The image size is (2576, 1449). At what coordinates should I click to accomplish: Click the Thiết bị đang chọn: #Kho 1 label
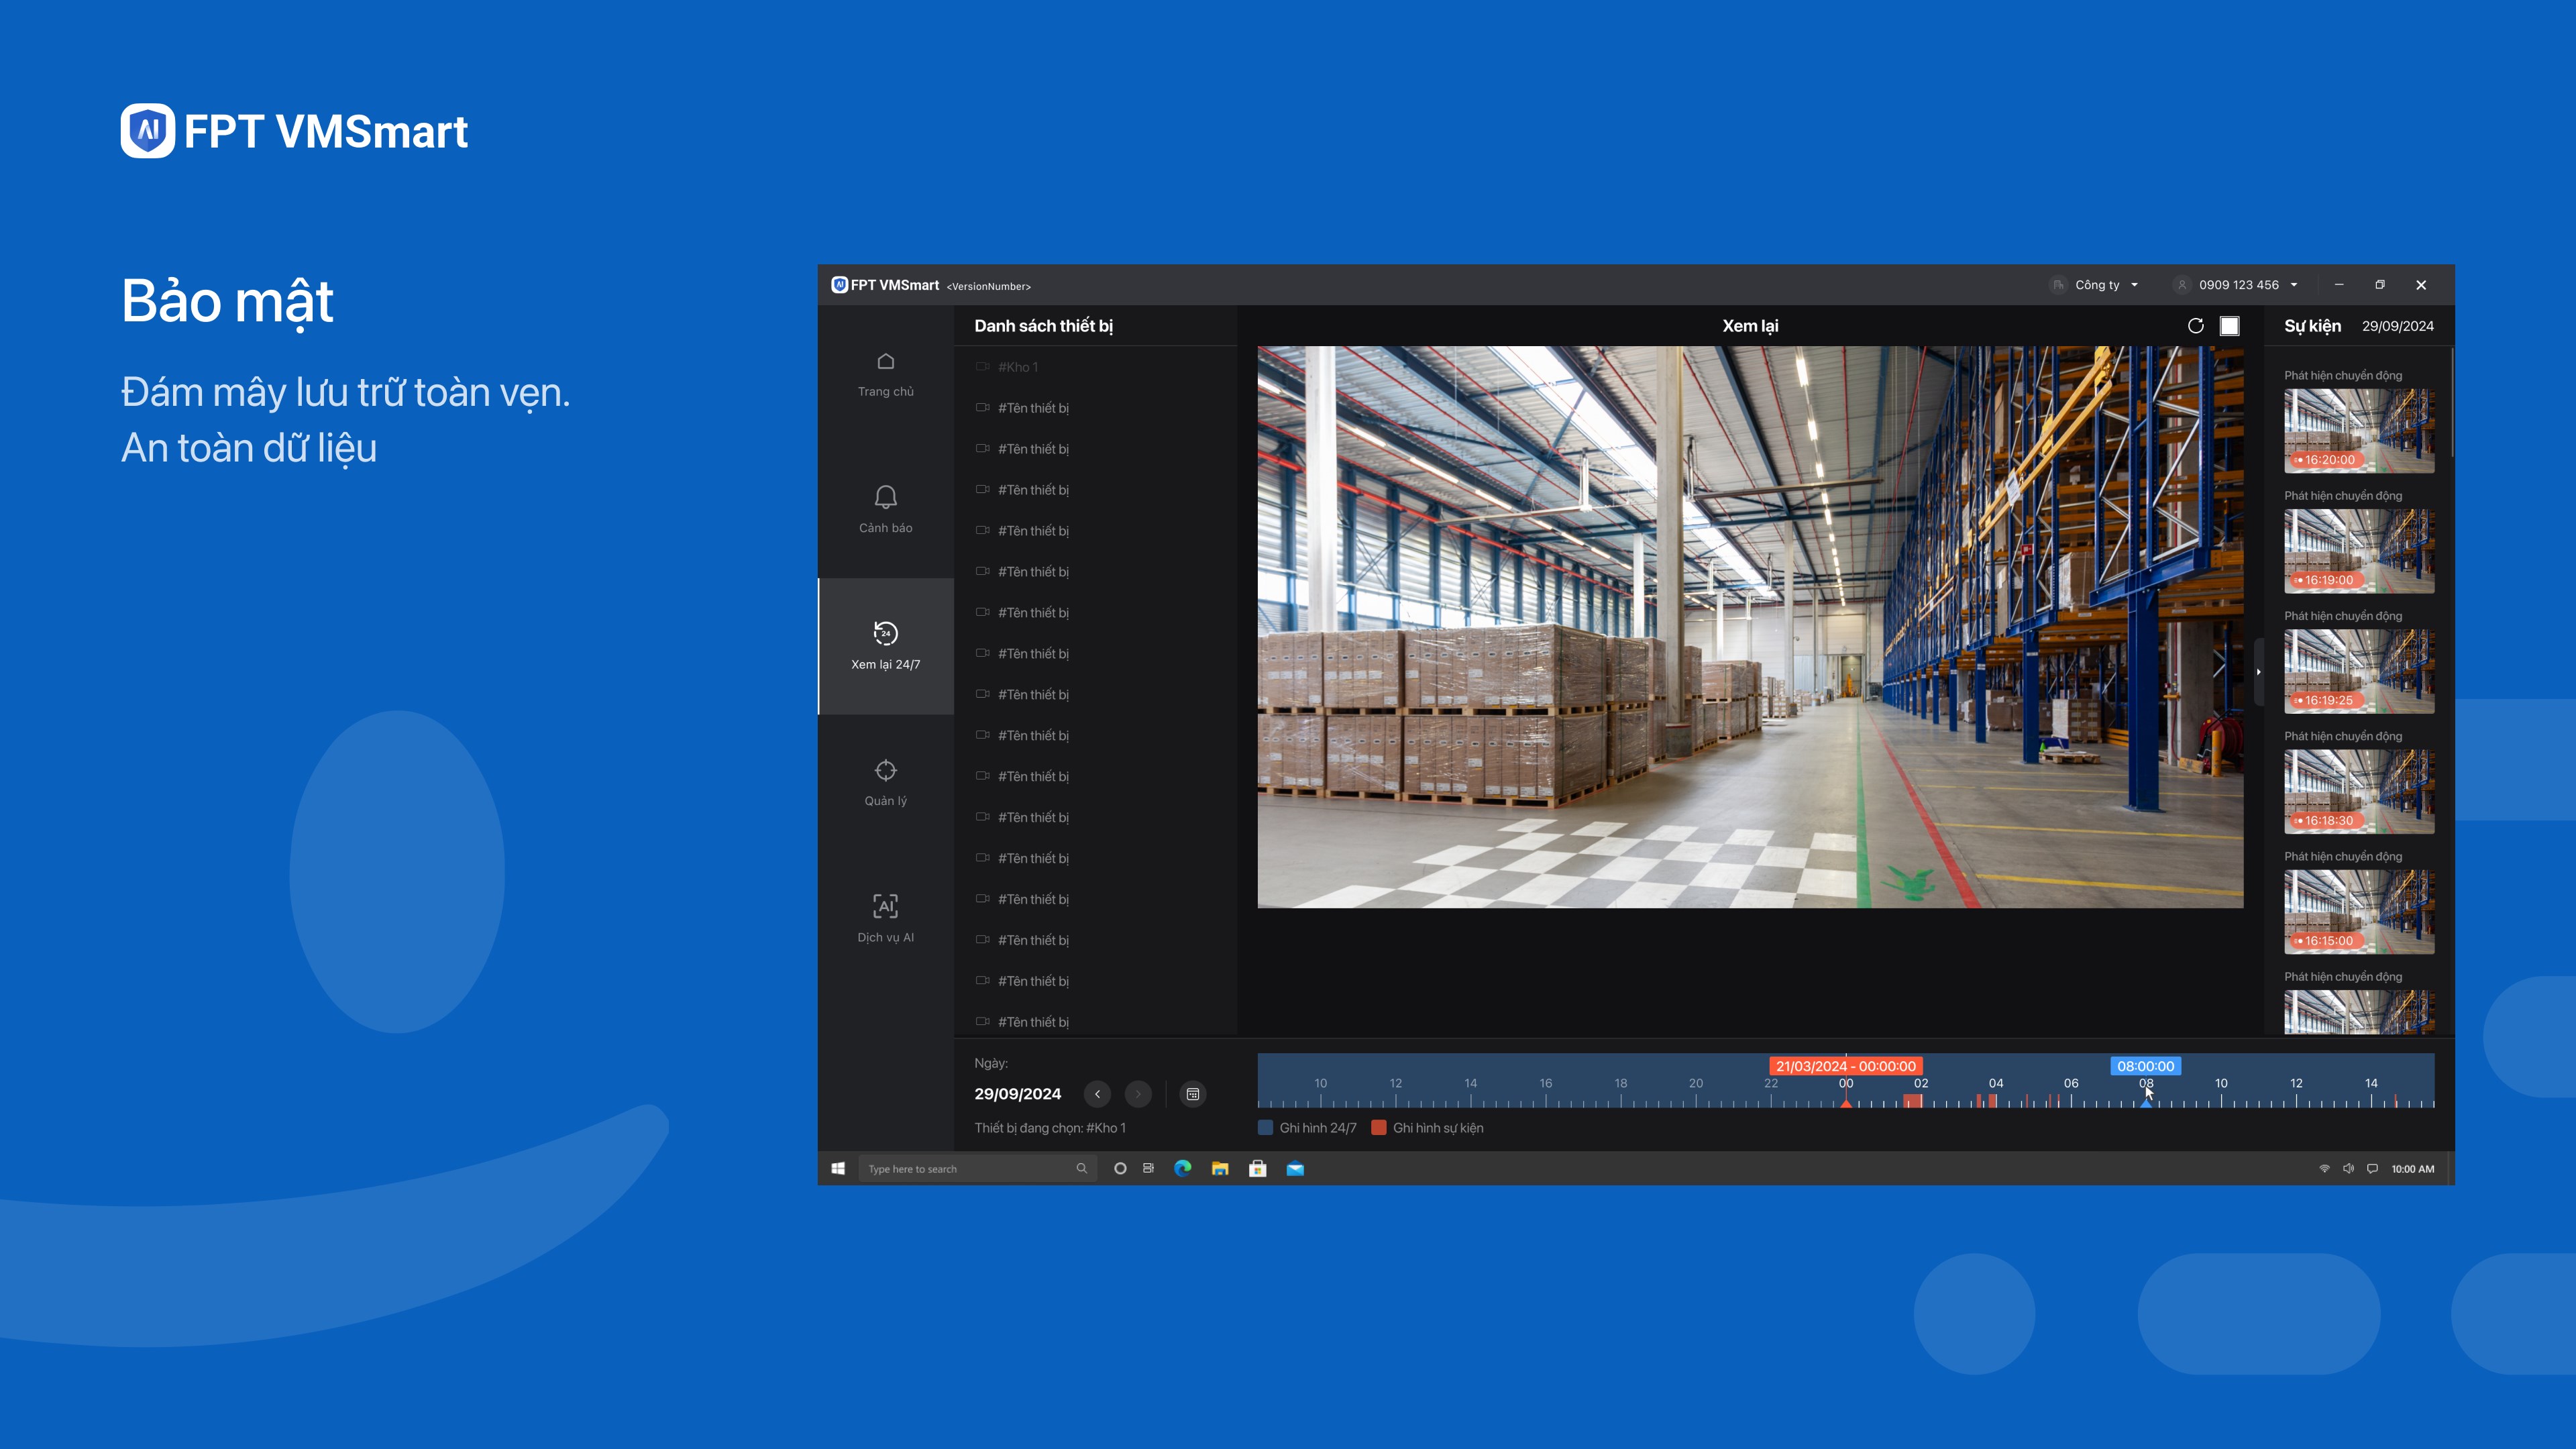tap(1050, 1128)
